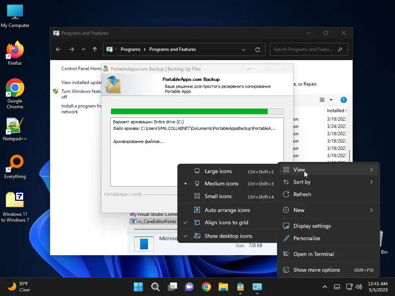
Task: Choose Open in Terminal
Action: (329, 254)
